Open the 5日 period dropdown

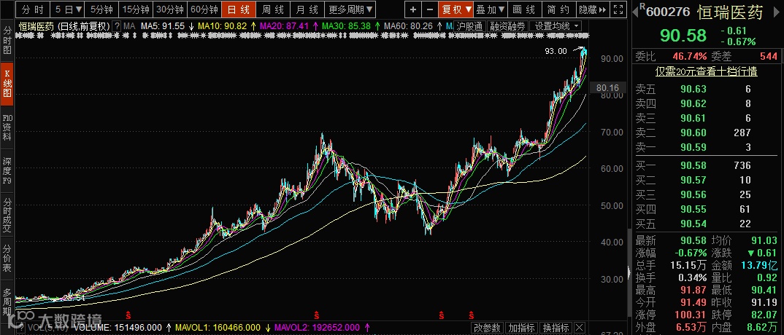click(69, 9)
